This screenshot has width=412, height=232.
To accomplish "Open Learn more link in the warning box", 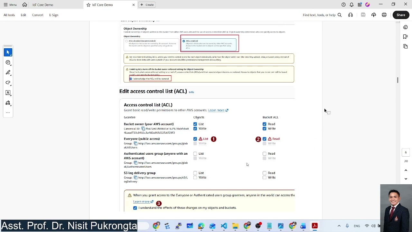I will pos(144,202).
